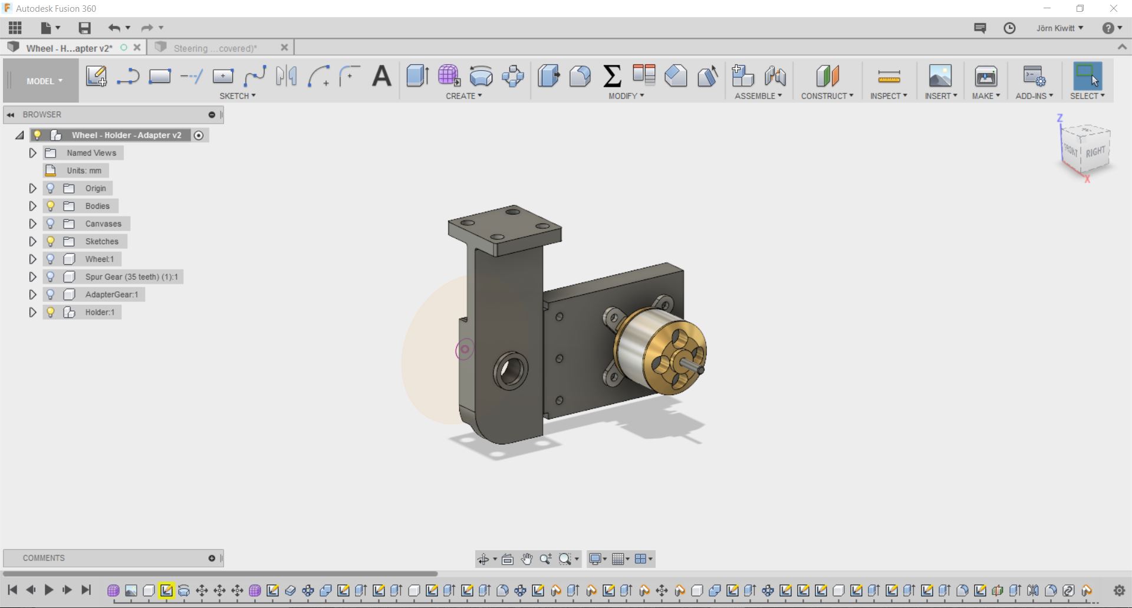
Task: Open the Data Panel grid icon
Action: 15,28
